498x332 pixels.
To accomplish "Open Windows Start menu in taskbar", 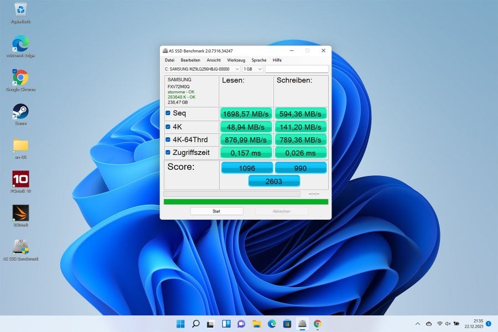I will click(180, 324).
